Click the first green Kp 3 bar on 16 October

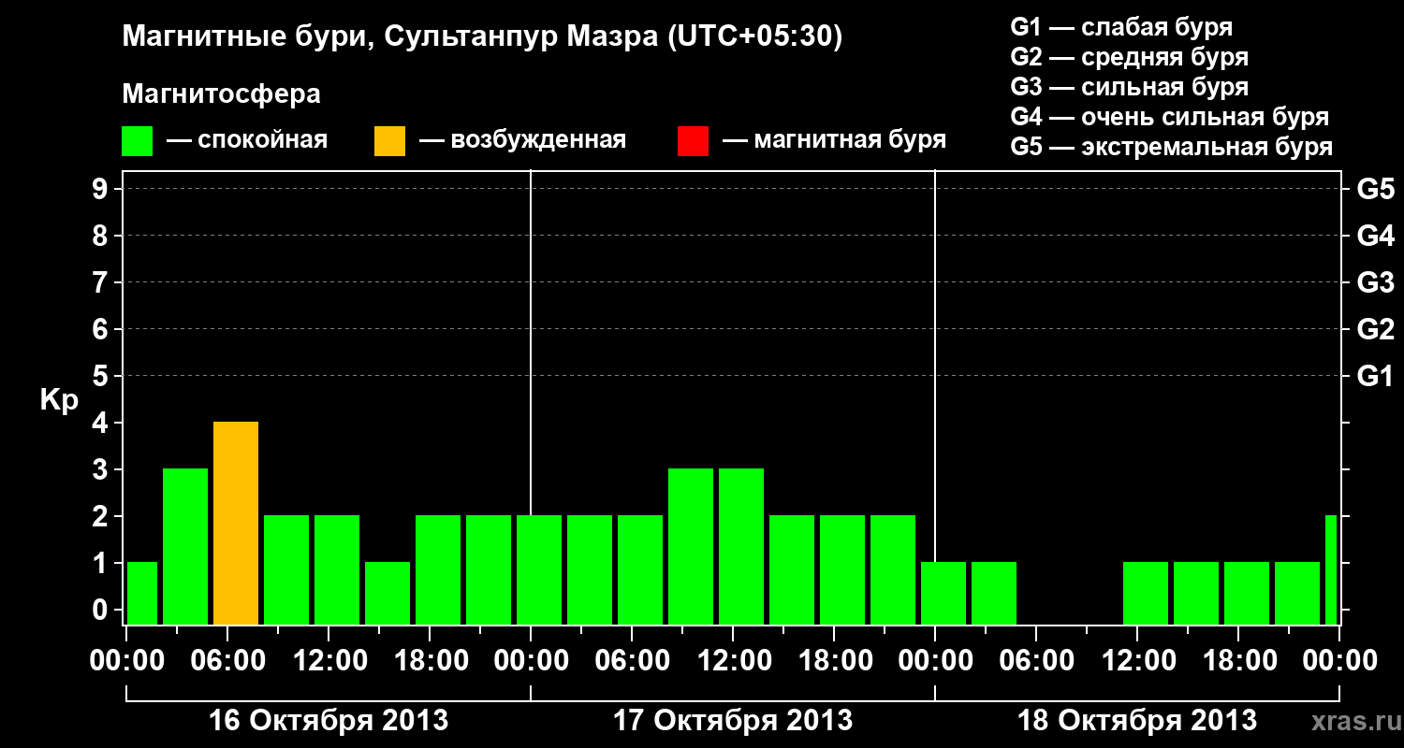pos(185,547)
